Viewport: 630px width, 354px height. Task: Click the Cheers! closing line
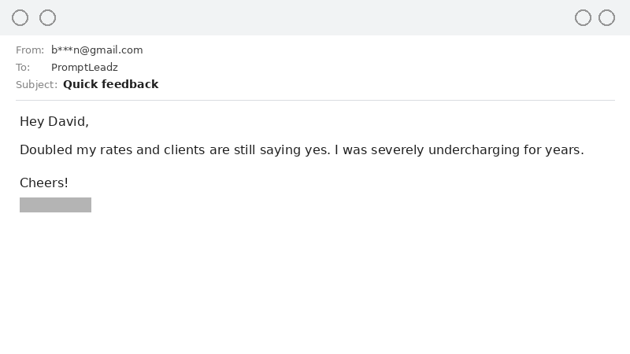pos(44,183)
